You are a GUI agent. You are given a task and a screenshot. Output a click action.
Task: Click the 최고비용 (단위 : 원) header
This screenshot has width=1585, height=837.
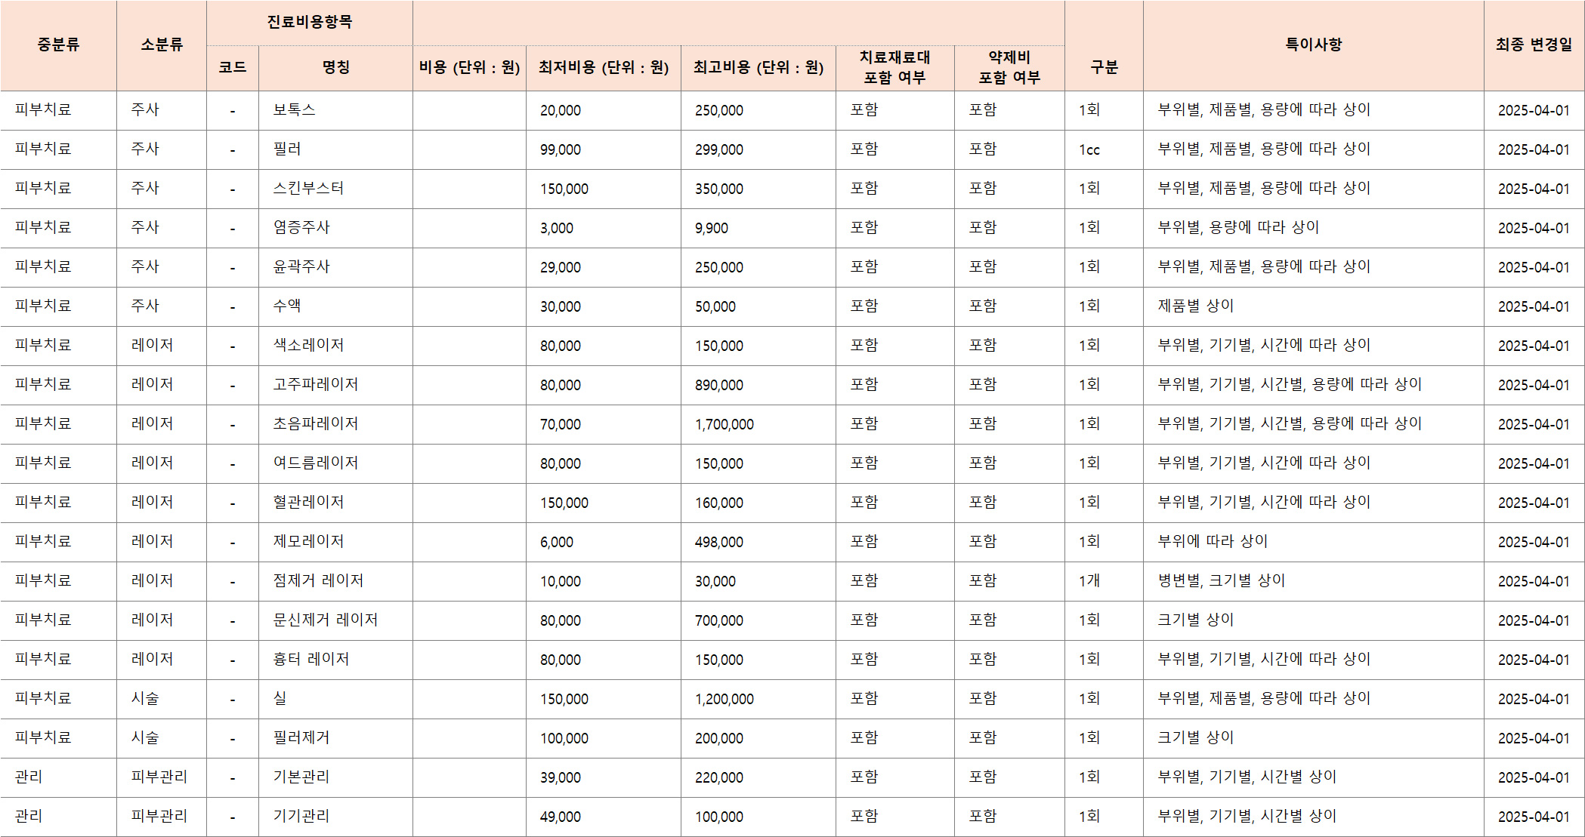point(759,68)
